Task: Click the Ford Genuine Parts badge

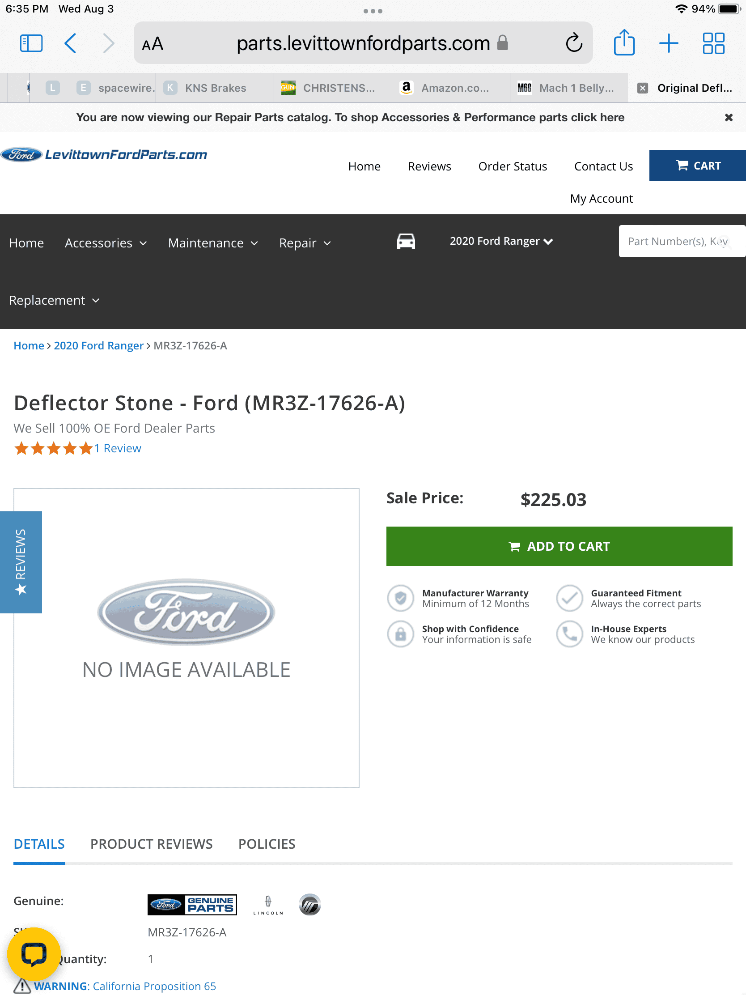Action: click(192, 904)
